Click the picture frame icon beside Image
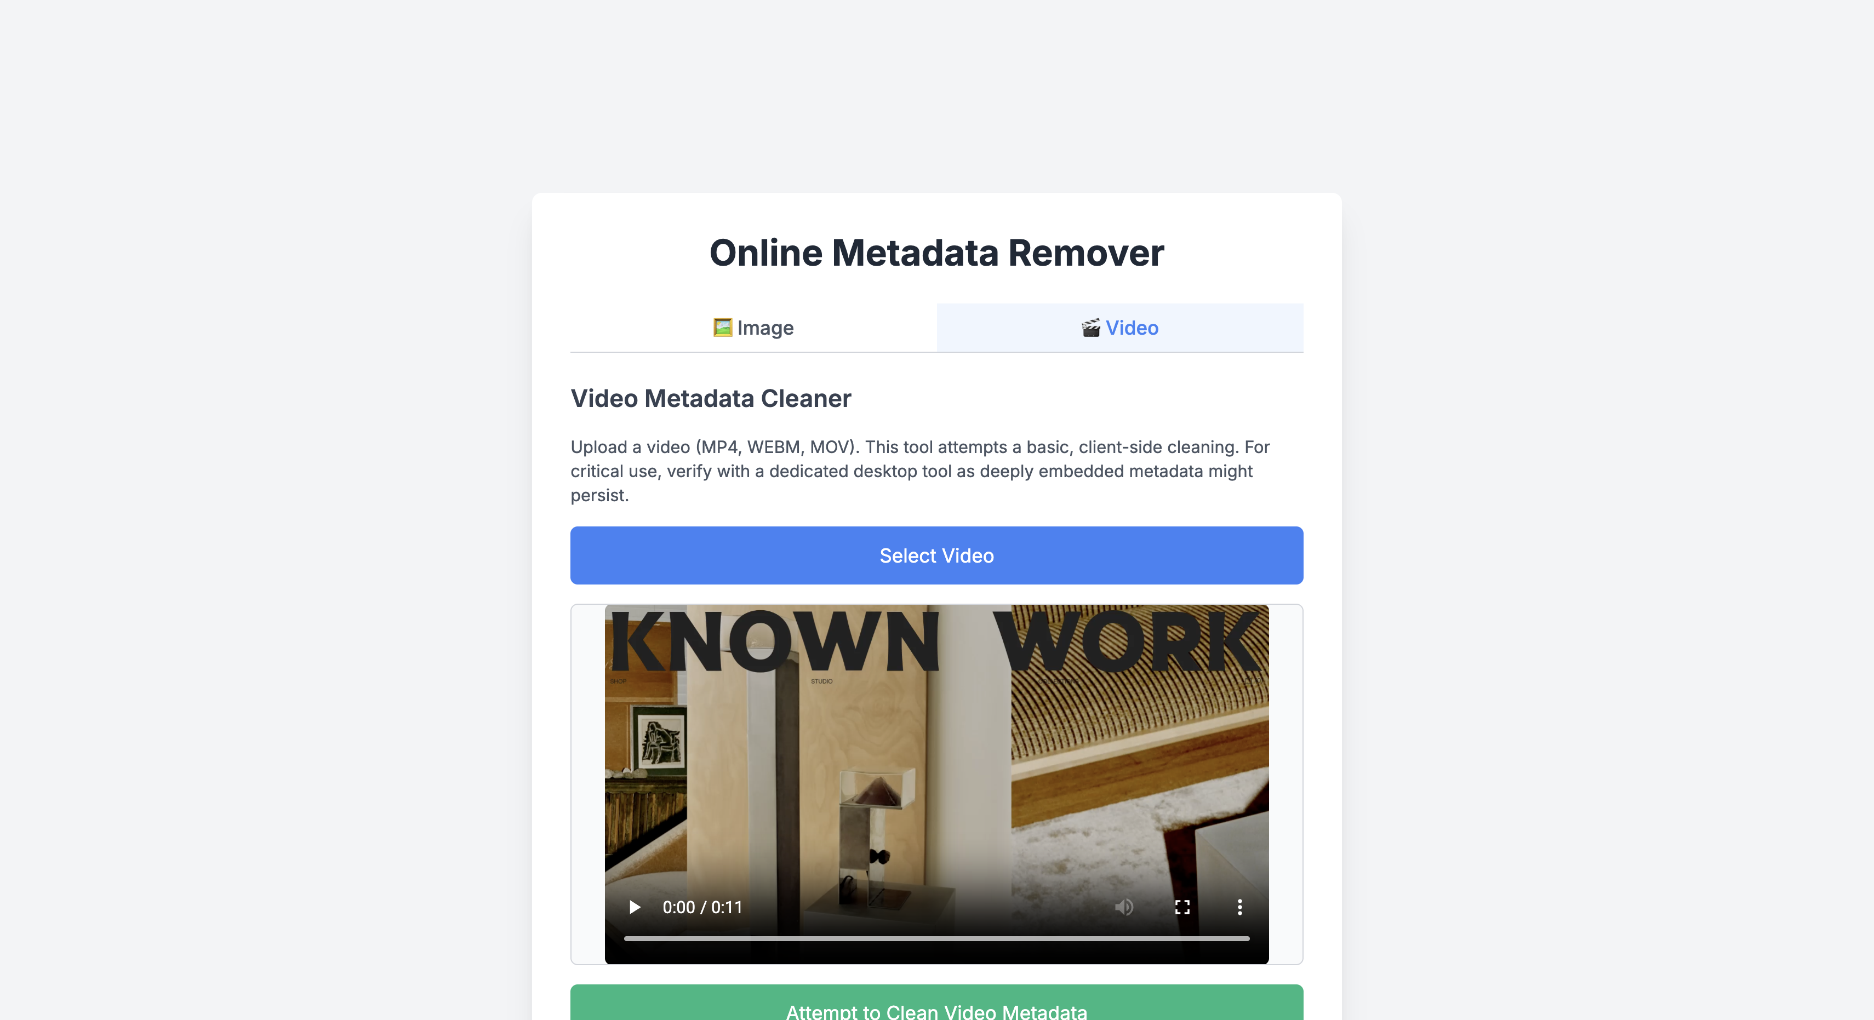Screen dimensions: 1874x1020 tap(722, 328)
